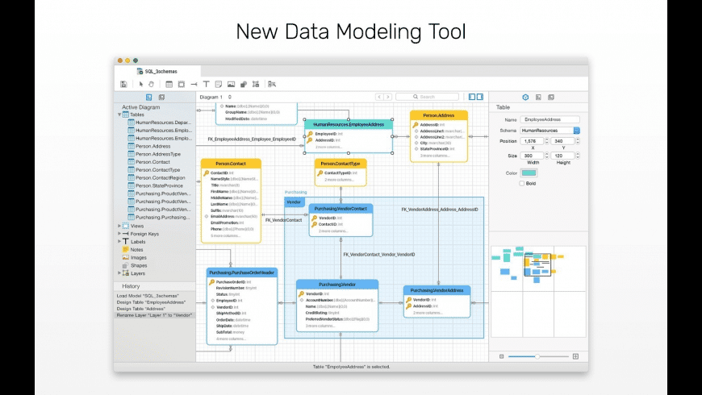Select Person.AddressType in the tree
The image size is (702, 395).
tap(158, 154)
